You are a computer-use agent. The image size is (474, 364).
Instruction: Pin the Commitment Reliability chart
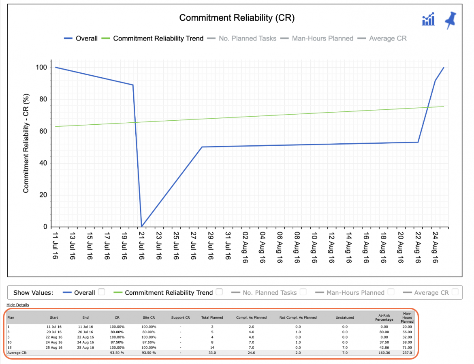(x=451, y=20)
